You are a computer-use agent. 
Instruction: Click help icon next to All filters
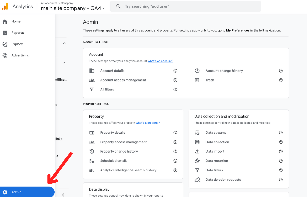(175, 89)
